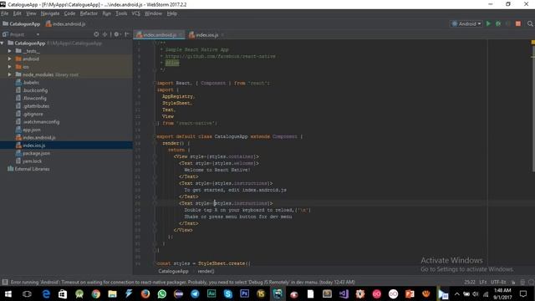The height and width of the screenshot is (301, 535).
Task: Expand the __tests__ folder
Action: click(9, 51)
